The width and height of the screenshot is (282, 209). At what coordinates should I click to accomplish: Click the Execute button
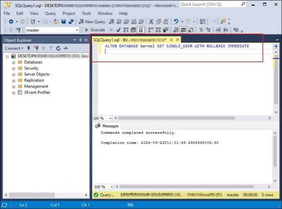[95, 30]
